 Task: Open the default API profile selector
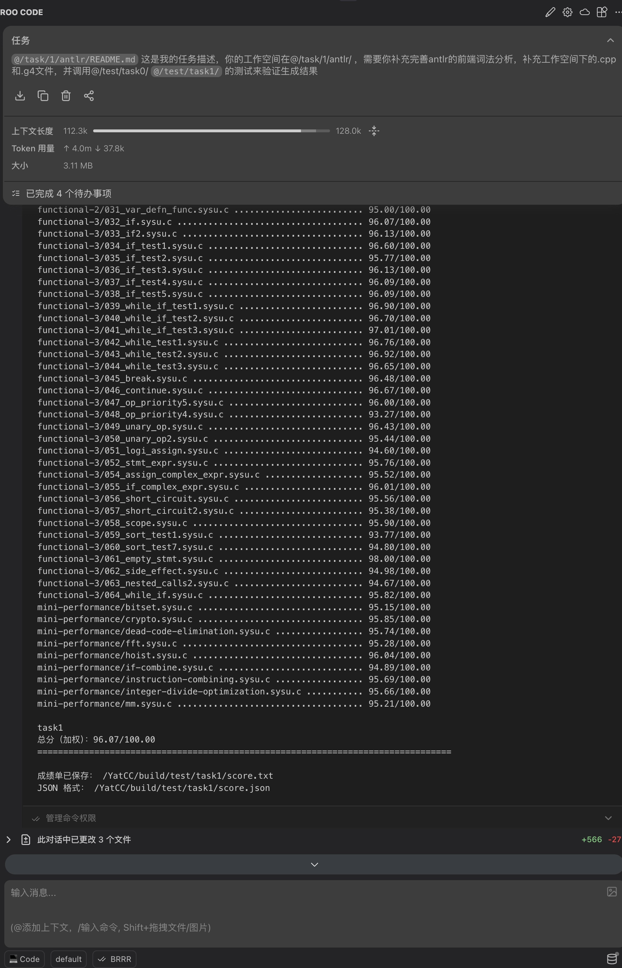click(x=68, y=959)
